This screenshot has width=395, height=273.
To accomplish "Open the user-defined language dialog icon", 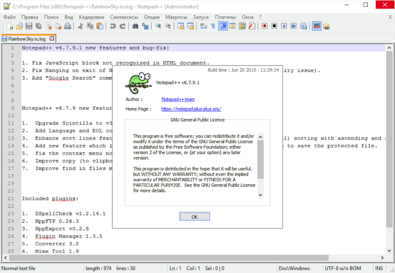I will (233, 26).
